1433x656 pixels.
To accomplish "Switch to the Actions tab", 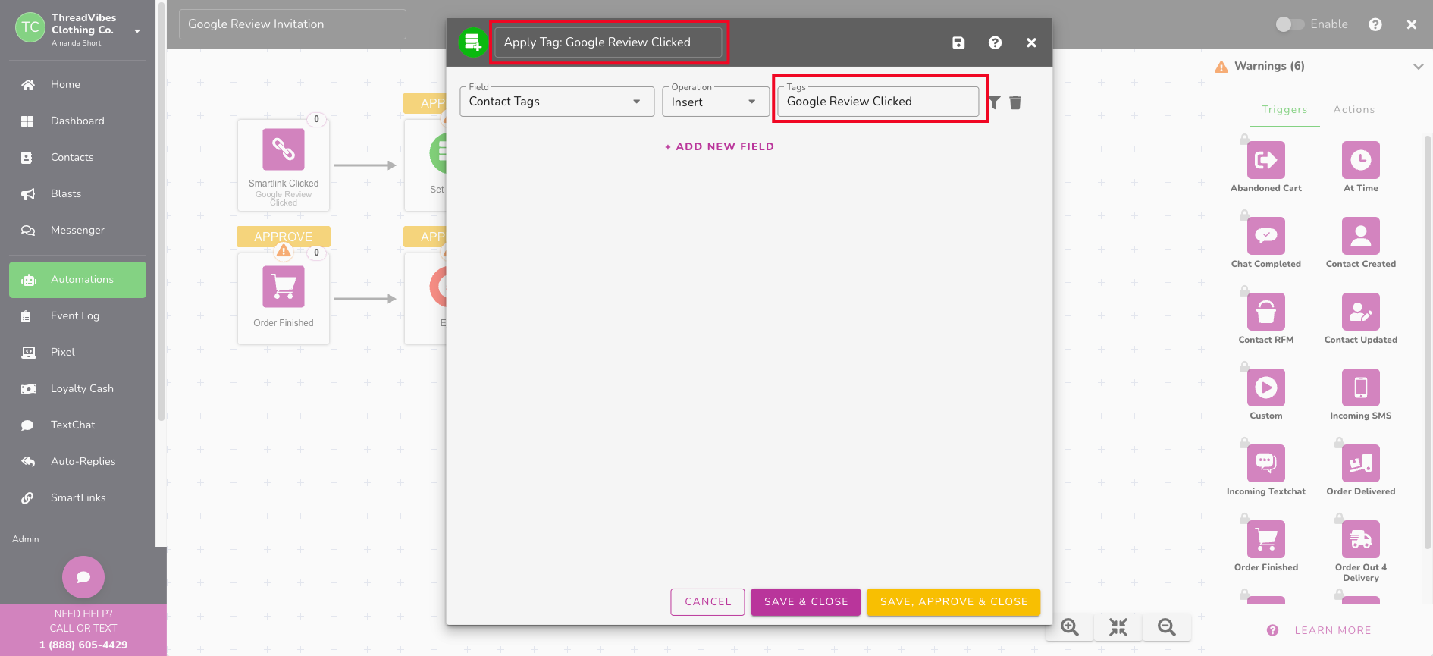I will pos(1354,109).
